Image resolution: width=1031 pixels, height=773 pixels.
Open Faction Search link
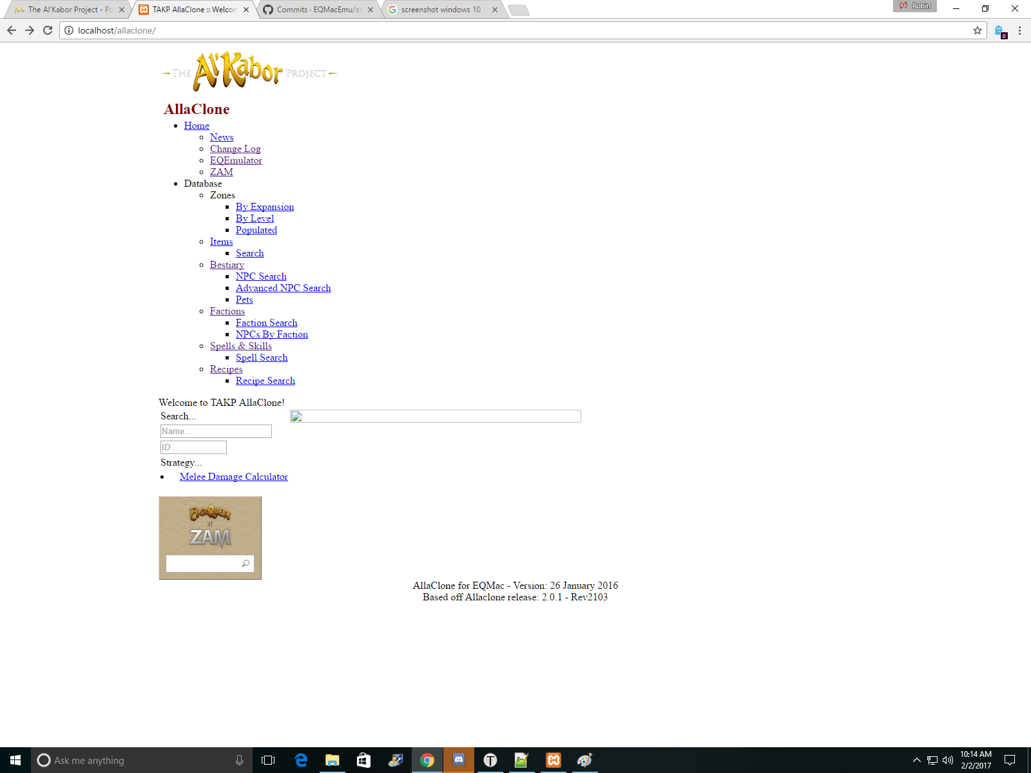pos(267,323)
